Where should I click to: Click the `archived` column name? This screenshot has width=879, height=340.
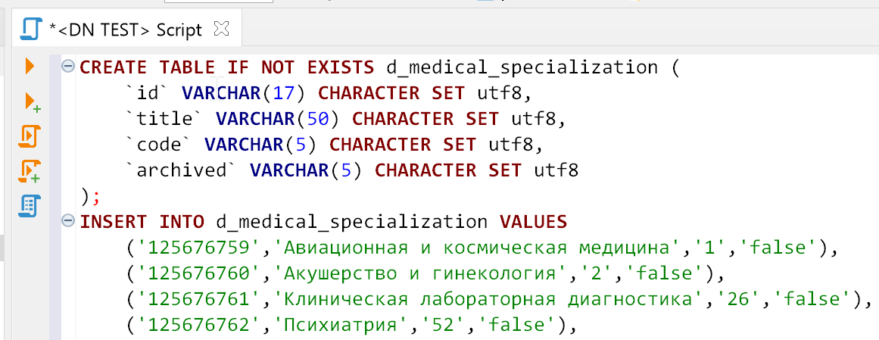182,170
